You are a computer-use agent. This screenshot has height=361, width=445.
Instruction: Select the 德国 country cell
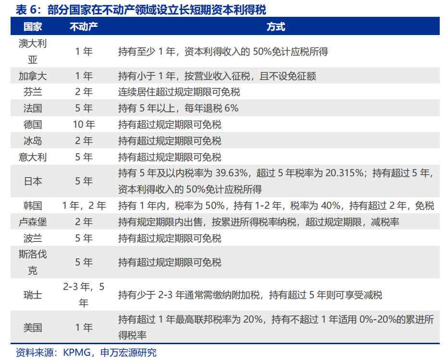coord(33,124)
